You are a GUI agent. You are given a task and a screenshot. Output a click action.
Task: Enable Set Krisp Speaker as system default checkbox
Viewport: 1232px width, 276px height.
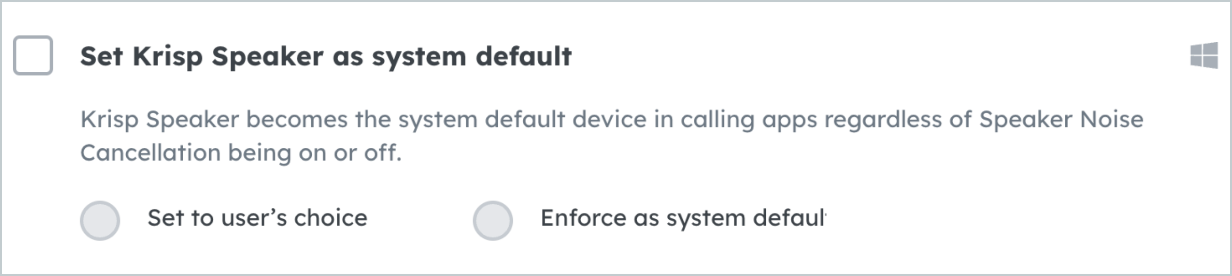33,55
